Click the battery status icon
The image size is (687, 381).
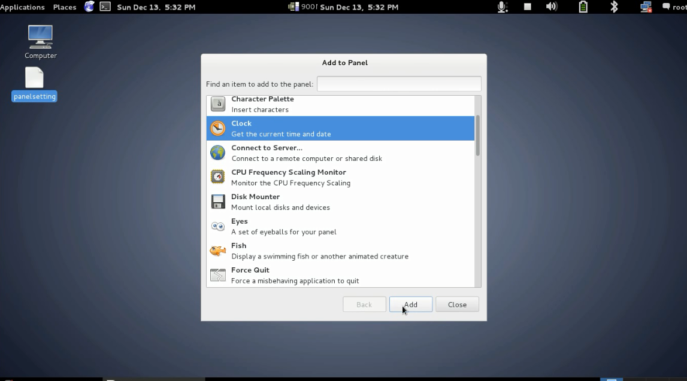click(x=583, y=7)
